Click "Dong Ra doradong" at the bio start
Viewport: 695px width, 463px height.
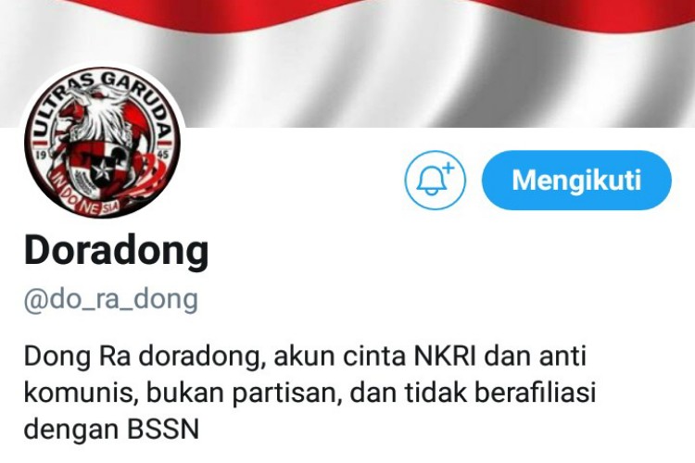coord(142,357)
